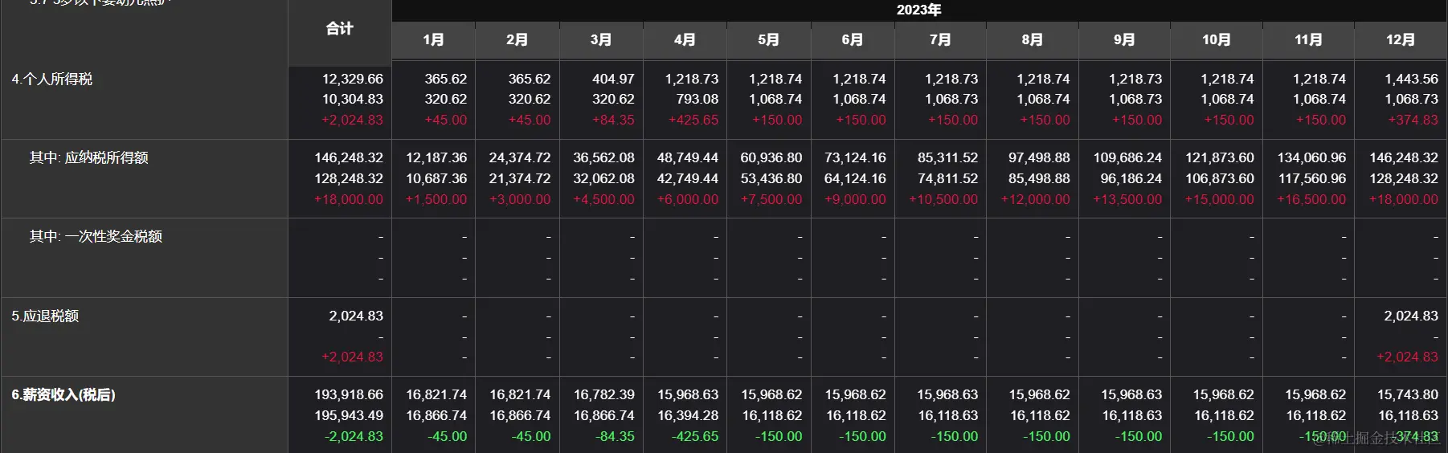Click the green difference -84.35

(615, 436)
